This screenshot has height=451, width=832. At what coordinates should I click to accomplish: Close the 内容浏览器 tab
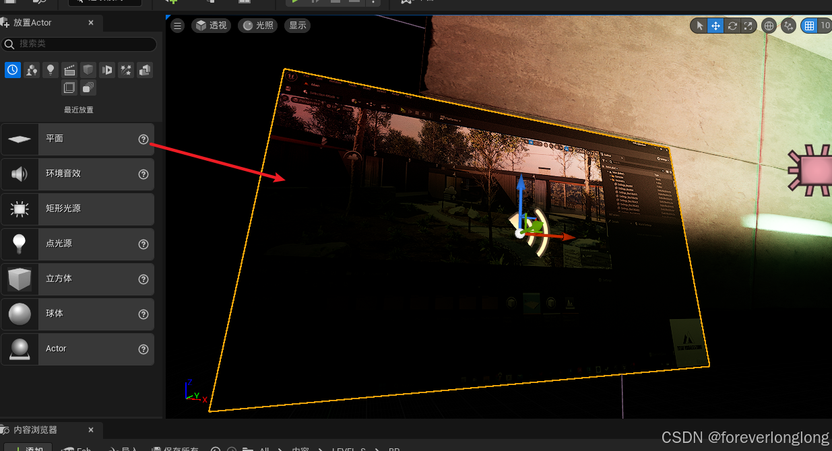click(x=92, y=430)
